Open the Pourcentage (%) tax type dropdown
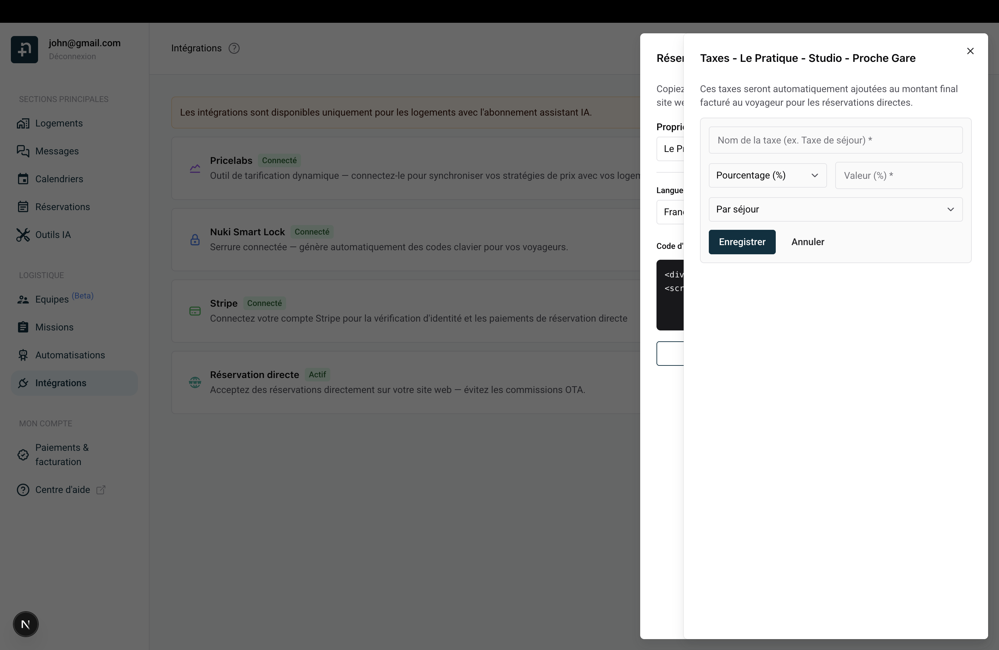 768,175
